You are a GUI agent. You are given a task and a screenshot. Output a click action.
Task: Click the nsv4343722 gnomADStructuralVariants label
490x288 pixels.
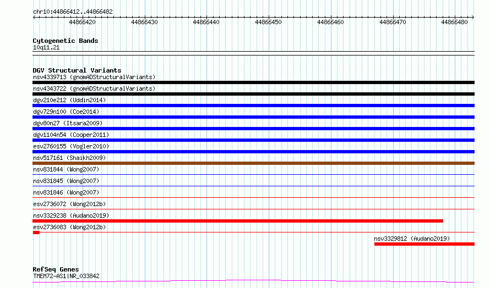click(x=94, y=88)
